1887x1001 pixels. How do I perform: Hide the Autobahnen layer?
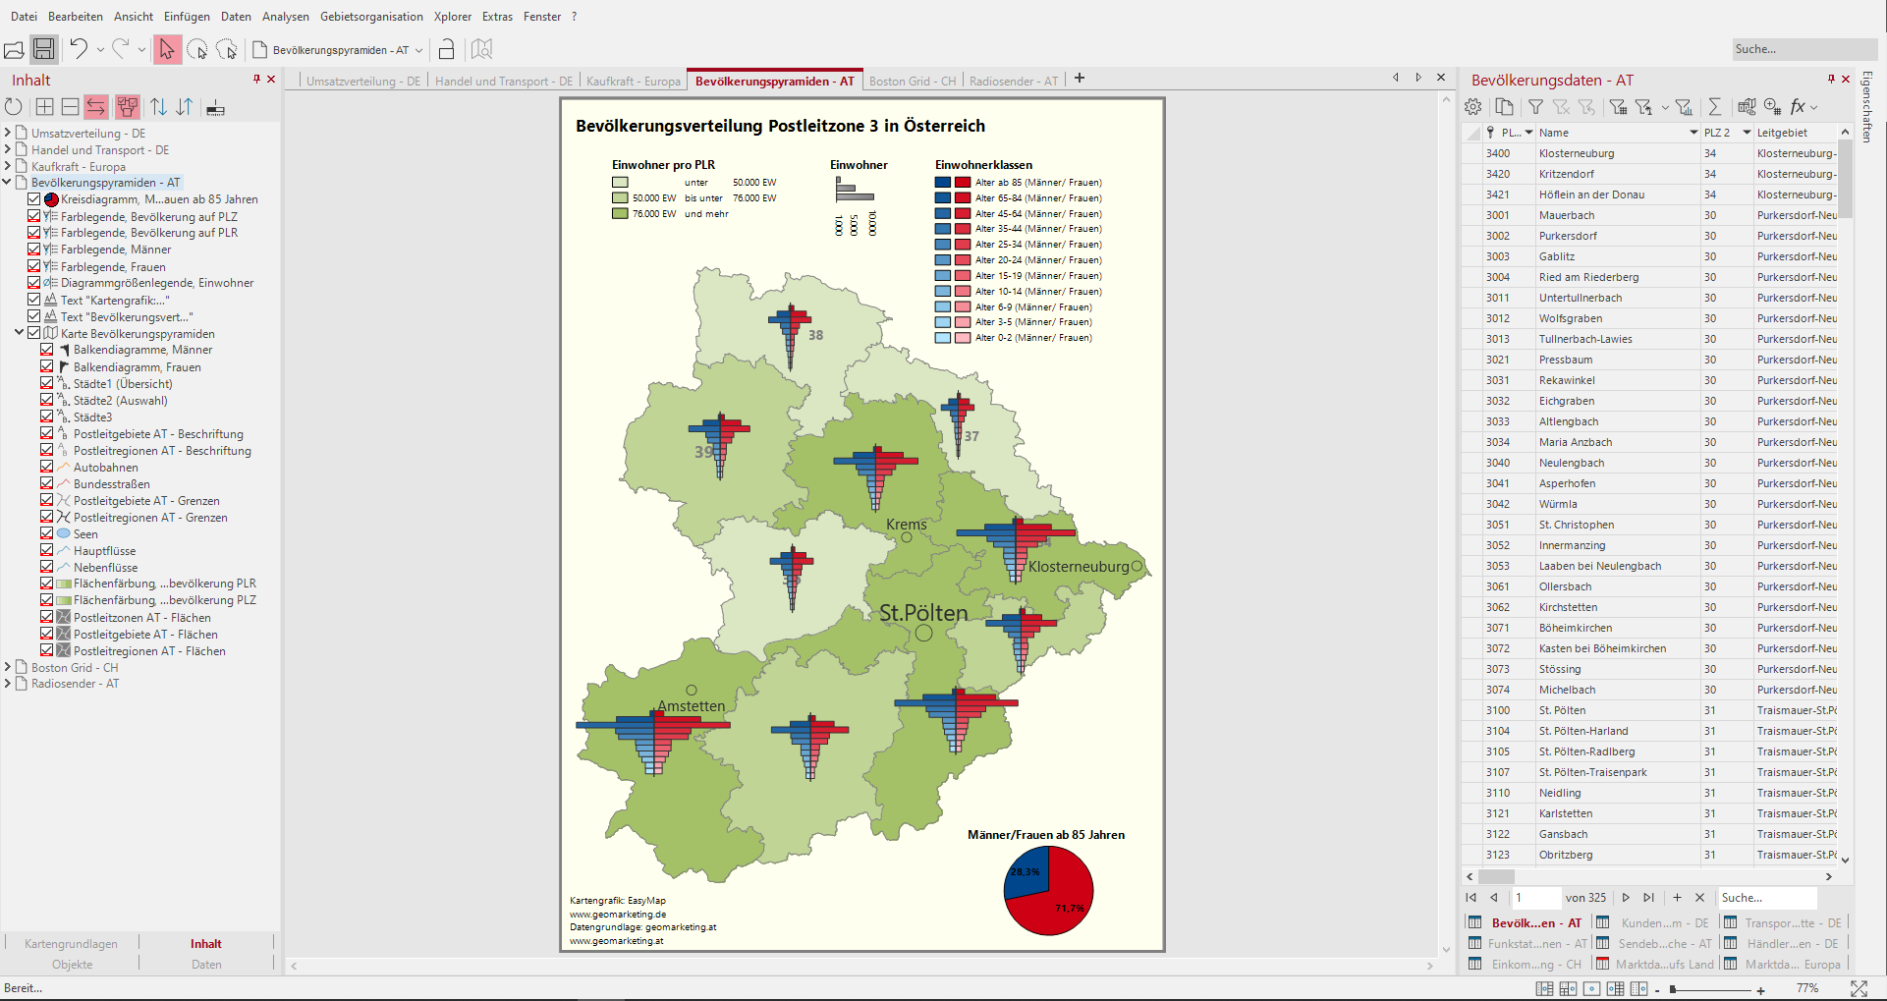(x=47, y=468)
